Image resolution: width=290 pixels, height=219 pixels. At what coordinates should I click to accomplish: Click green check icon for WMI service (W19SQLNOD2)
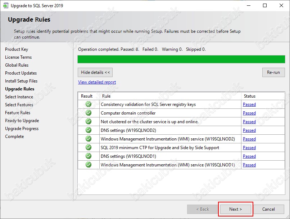(x=89, y=139)
